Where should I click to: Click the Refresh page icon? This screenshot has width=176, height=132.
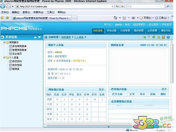point(117,6)
